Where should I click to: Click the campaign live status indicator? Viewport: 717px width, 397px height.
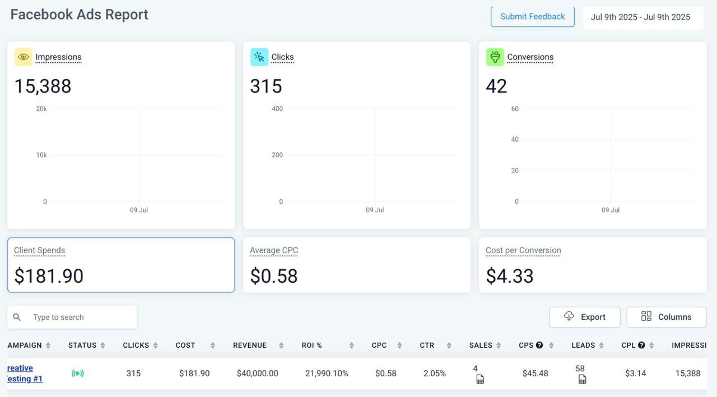pyautogui.click(x=78, y=373)
